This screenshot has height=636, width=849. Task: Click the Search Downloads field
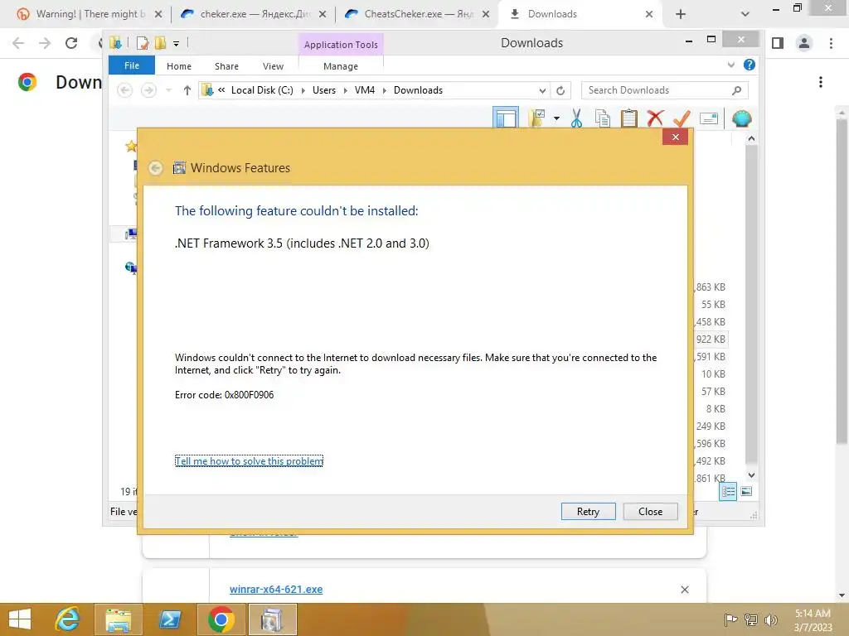point(665,90)
